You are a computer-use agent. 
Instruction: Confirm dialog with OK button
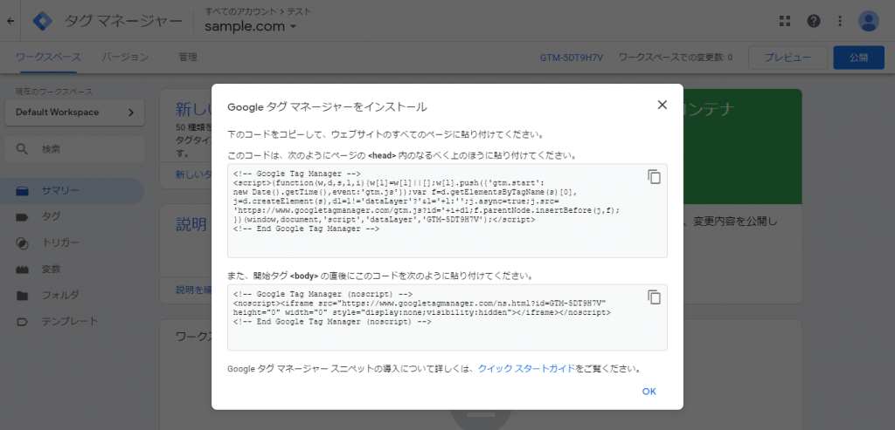pos(649,392)
